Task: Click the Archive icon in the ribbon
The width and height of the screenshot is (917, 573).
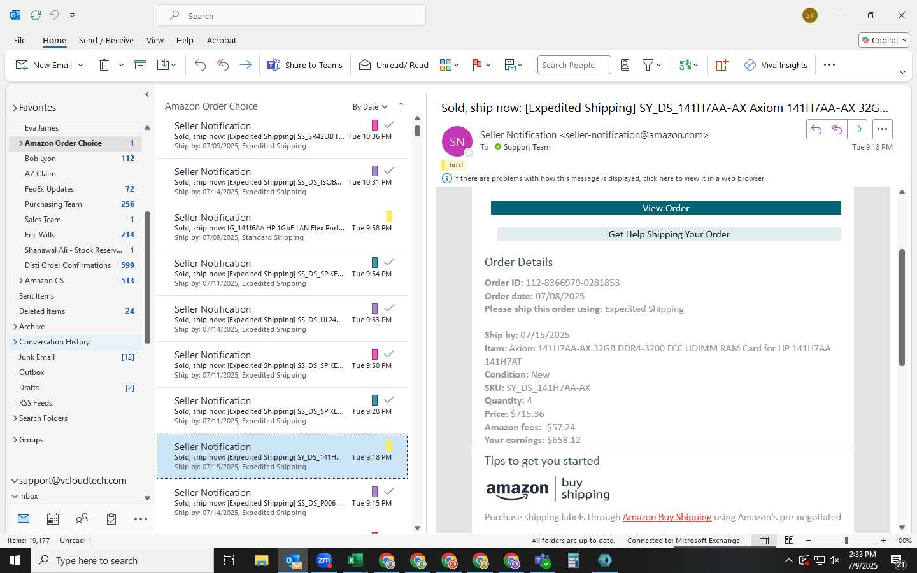Action: point(140,65)
